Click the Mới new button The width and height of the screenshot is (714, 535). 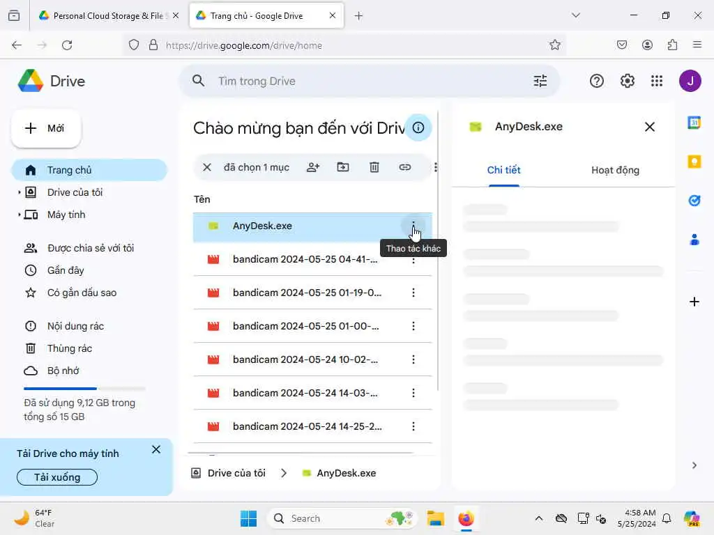(x=46, y=128)
